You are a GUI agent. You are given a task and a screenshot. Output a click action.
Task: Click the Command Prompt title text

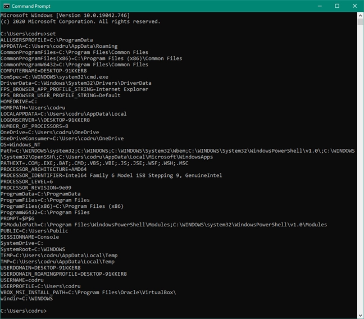(31, 6)
